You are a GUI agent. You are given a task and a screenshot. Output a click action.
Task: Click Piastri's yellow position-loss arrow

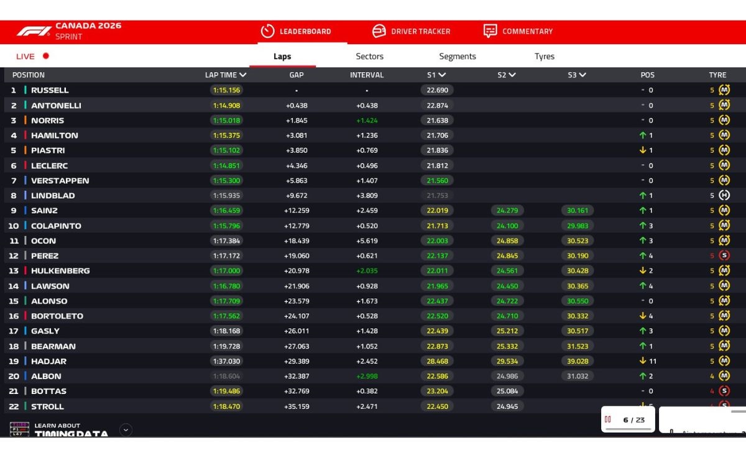pos(643,150)
